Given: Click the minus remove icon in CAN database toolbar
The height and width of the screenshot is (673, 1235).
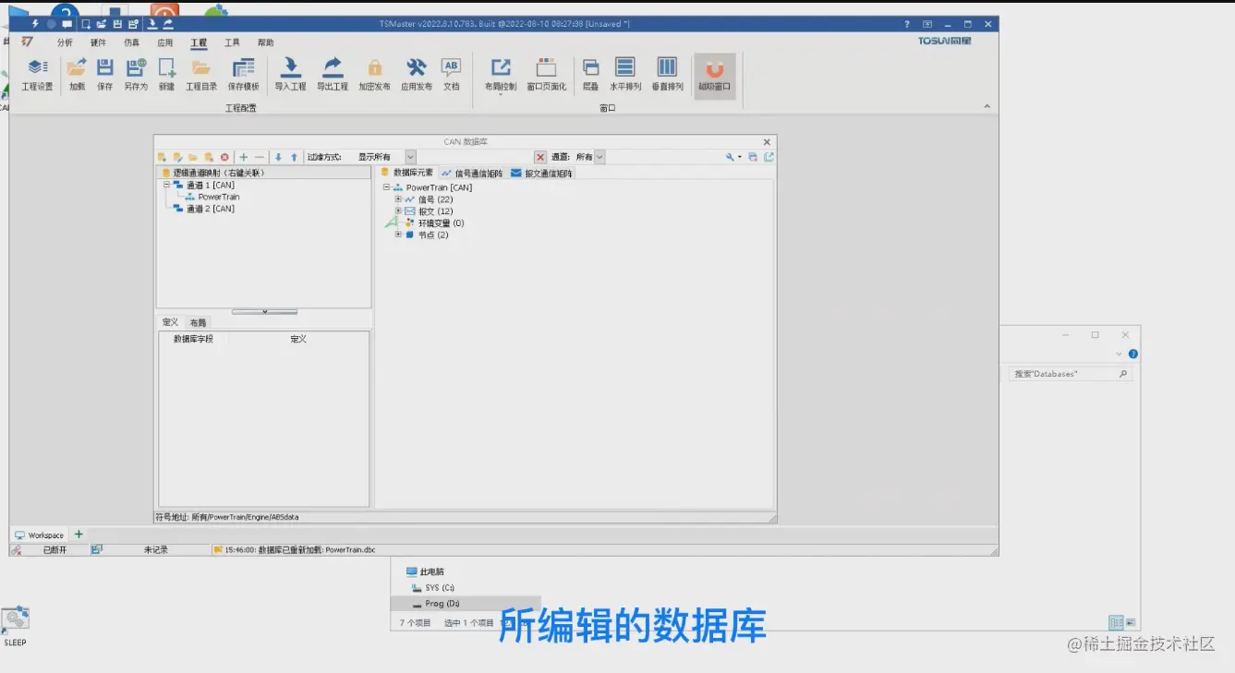Looking at the screenshot, I should pos(260,157).
